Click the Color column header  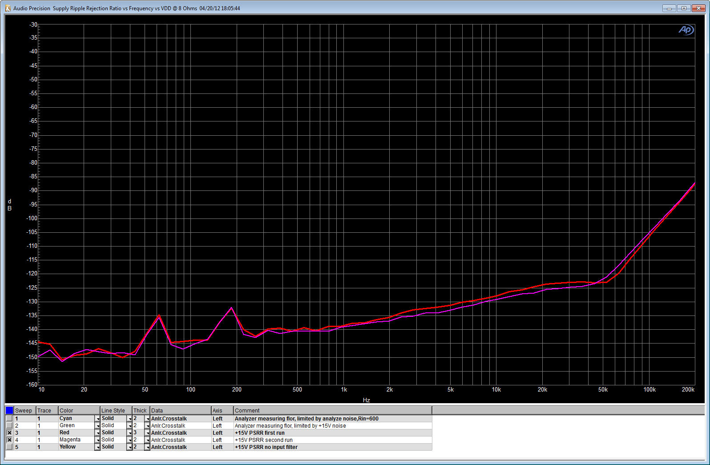tap(79, 410)
